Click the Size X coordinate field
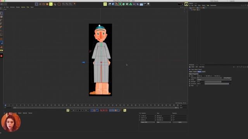This screenshot has height=139, width=248. (164, 116)
